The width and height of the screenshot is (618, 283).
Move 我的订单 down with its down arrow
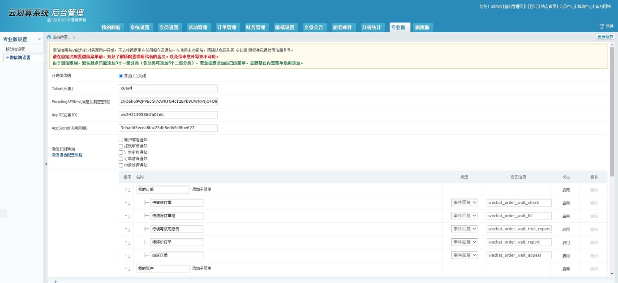(x=129, y=190)
